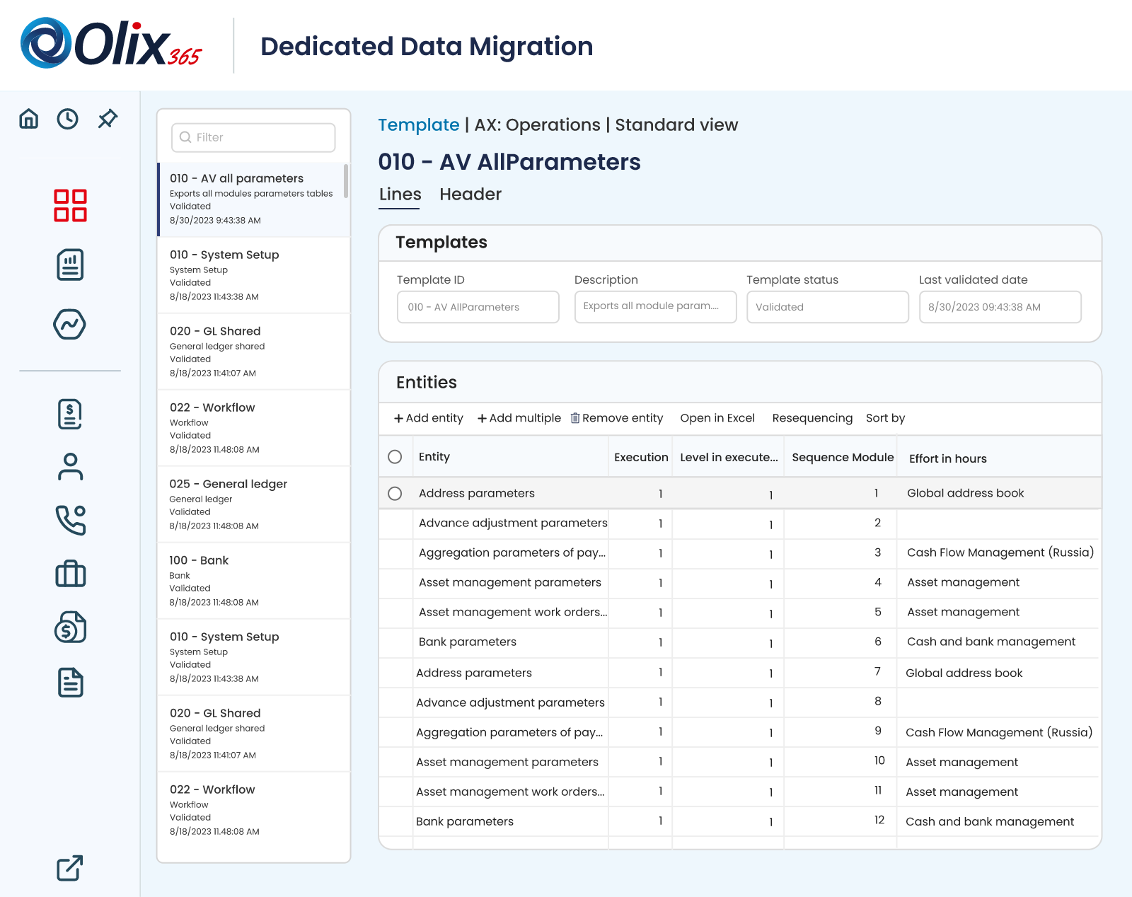Select the 020 - GL Shared template dated 8/18/2023 near top
The width and height of the screenshot is (1132, 897).
(x=253, y=352)
